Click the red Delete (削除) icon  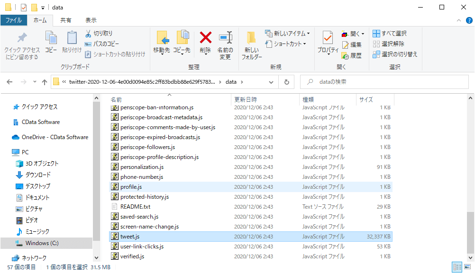[x=205, y=38]
